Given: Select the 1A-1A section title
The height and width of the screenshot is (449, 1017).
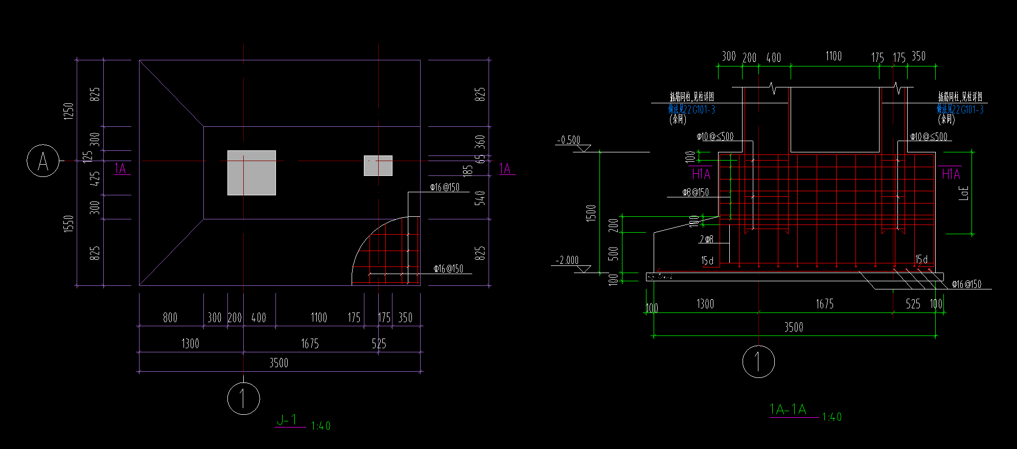Looking at the screenshot, I should (x=788, y=409).
